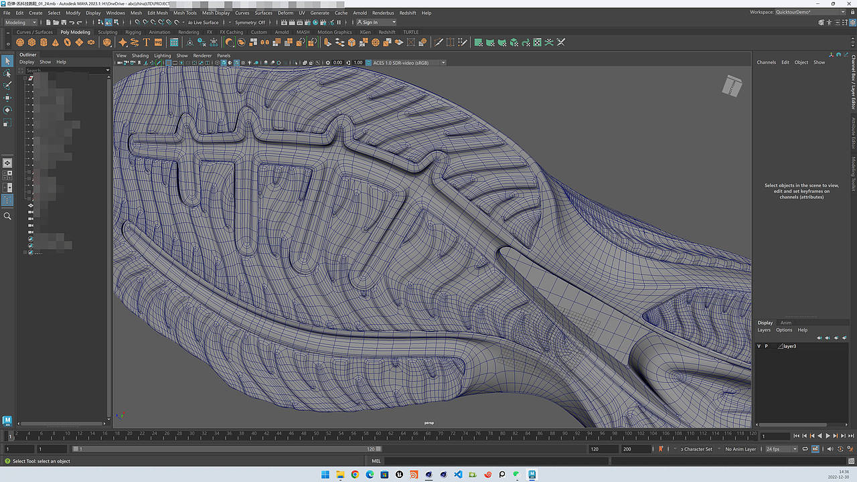Create a polygon torus from the shelf
Screen dimensions: 857x482
tap(67, 42)
